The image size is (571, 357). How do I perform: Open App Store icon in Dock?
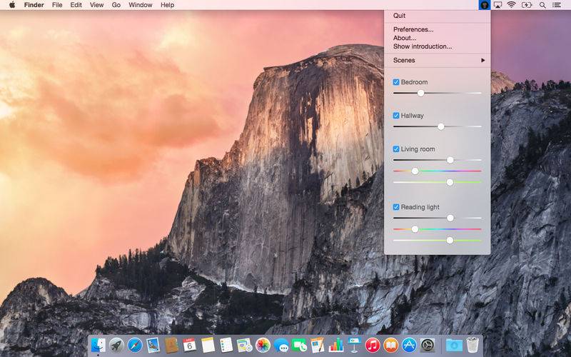tap(409, 345)
